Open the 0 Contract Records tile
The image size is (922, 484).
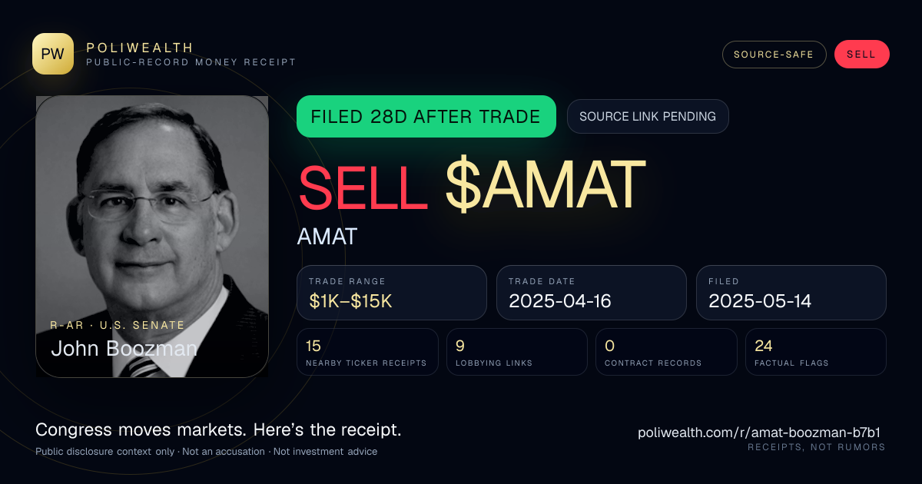[x=666, y=352]
